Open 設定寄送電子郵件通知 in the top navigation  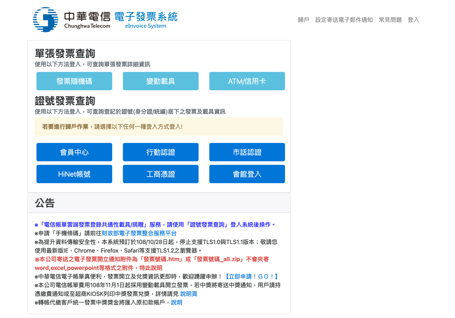(344, 20)
